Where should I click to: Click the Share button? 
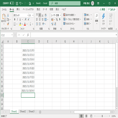102,9
